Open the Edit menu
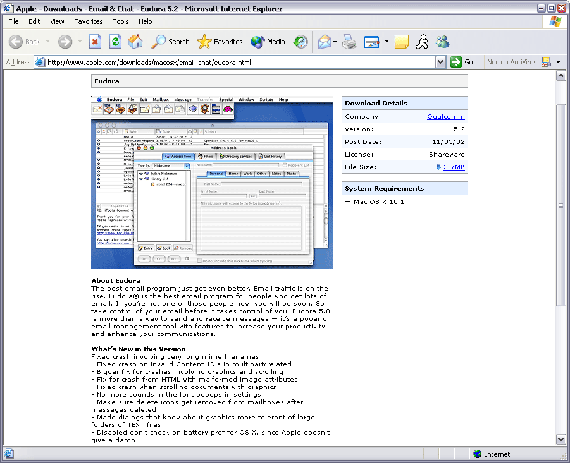 click(34, 21)
